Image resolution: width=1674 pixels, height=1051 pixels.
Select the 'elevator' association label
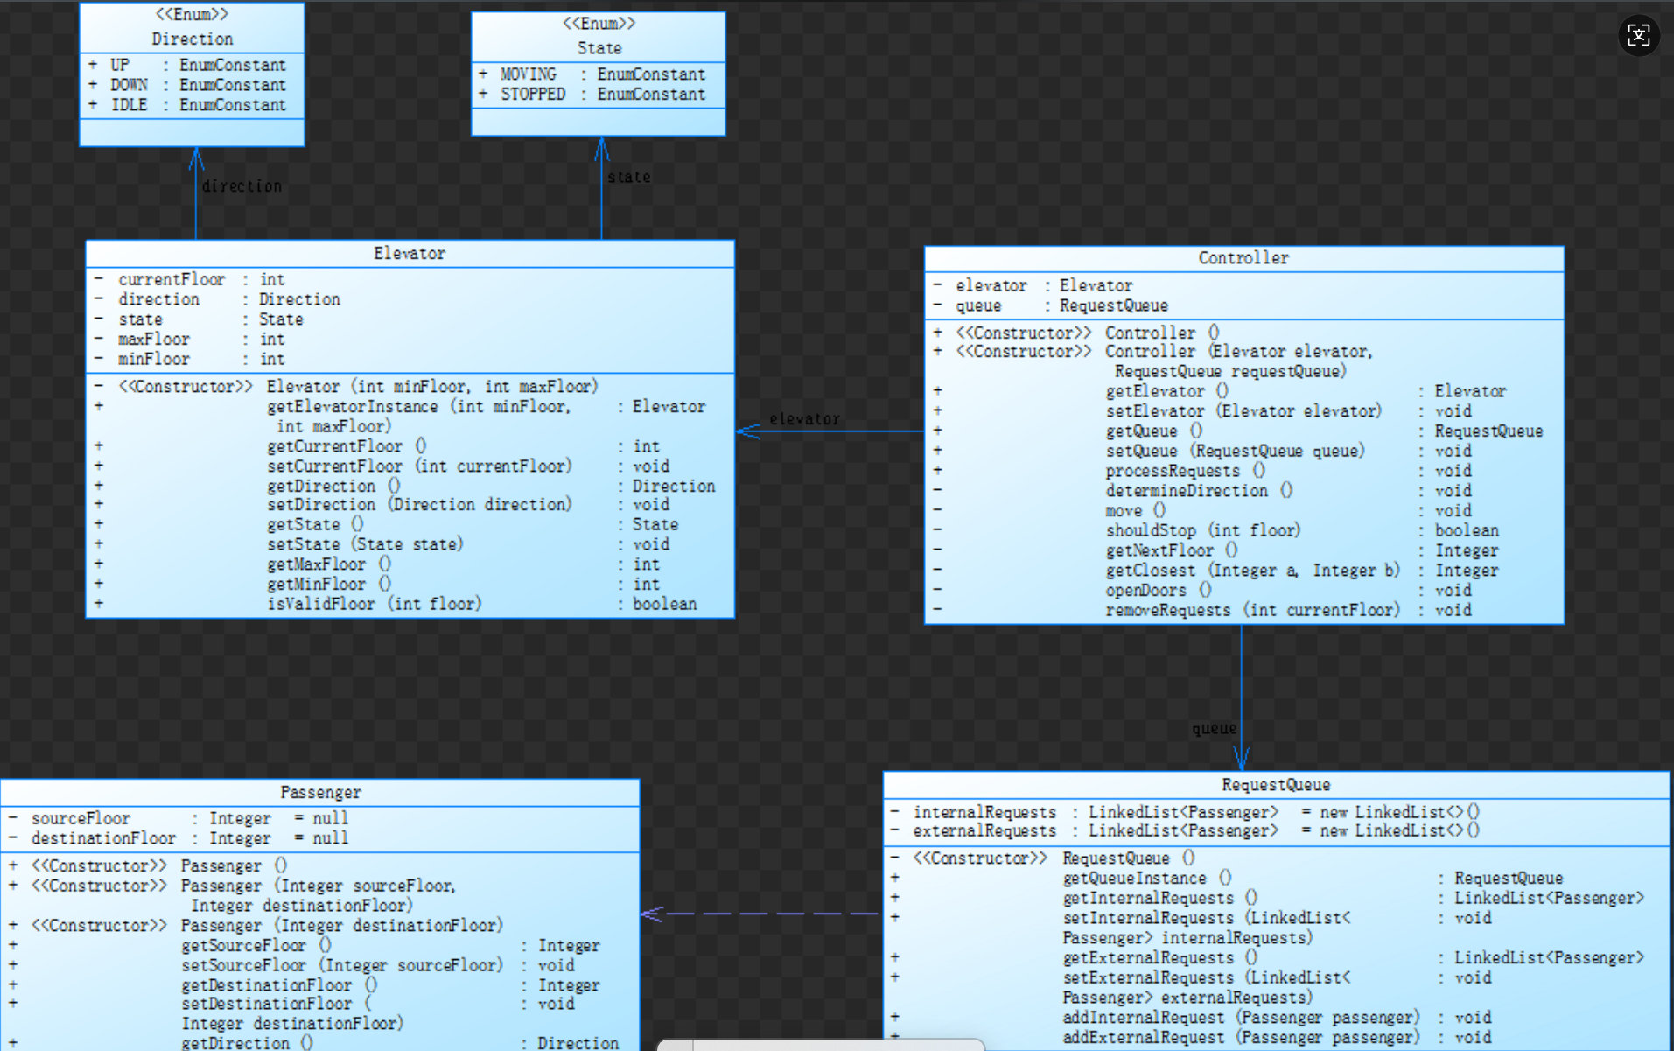[803, 419]
